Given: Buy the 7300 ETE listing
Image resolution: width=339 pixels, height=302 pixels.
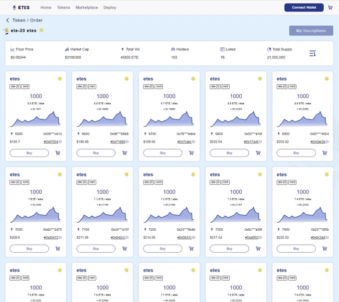Looking at the screenshot, I should coord(229,249).
